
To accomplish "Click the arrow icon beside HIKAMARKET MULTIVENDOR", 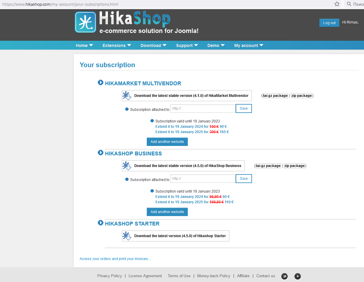I will point(100,83).
